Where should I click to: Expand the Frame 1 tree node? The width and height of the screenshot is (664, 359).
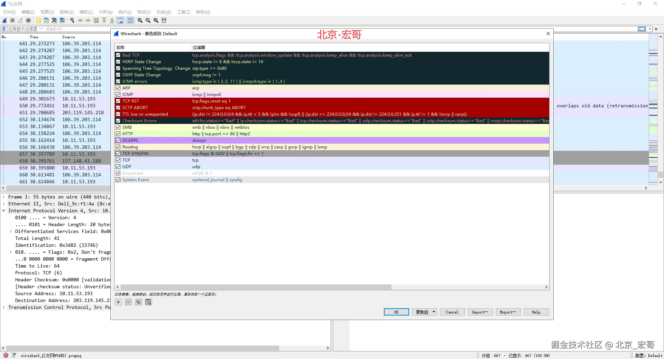click(x=4, y=197)
